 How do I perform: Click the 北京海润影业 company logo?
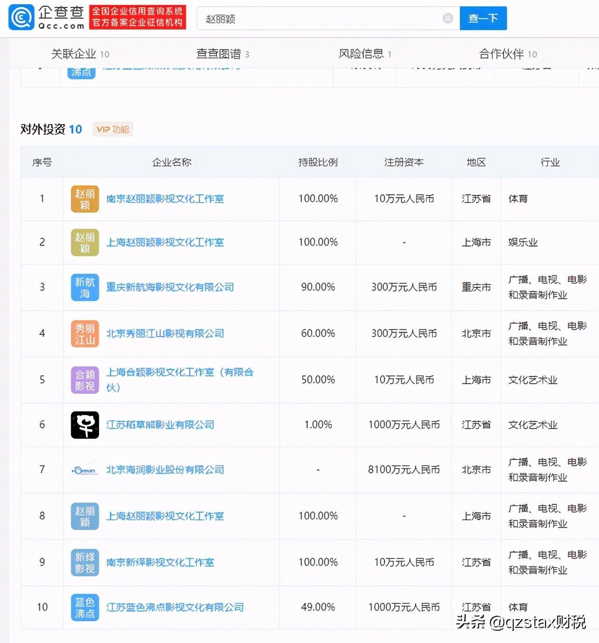pos(85,470)
